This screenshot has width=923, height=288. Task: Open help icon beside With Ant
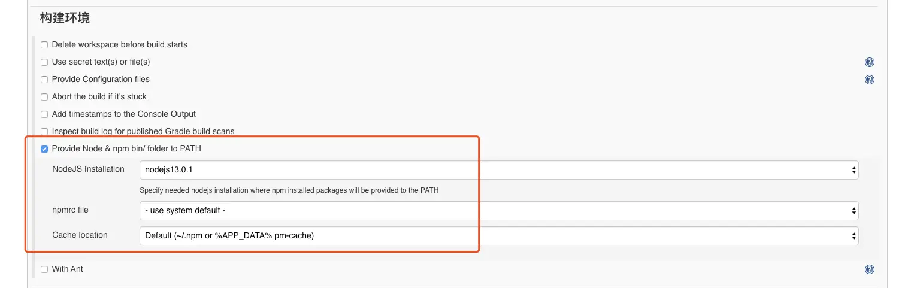point(869,269)
